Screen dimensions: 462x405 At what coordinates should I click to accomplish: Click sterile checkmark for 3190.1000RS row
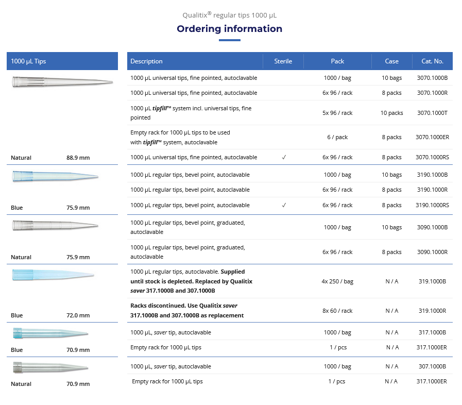[283, 205]
